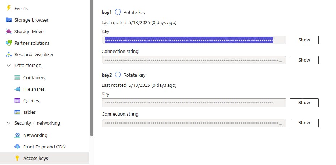Click the Resource visualizer icon

tap(9, 54)
